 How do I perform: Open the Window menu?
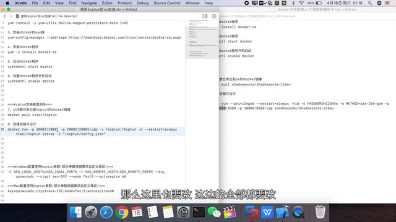192,3
